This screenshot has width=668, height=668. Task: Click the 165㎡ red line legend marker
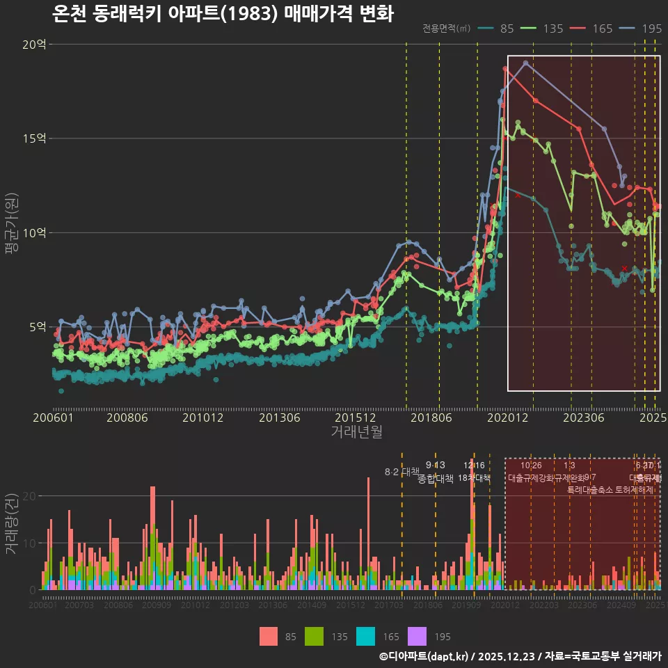click(x=579, y=29)
